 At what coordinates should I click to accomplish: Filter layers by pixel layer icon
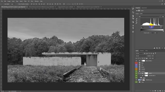(x=145, y=53)
